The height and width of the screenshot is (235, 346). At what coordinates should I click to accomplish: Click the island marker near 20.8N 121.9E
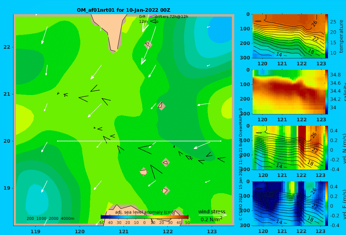point(161,106)
